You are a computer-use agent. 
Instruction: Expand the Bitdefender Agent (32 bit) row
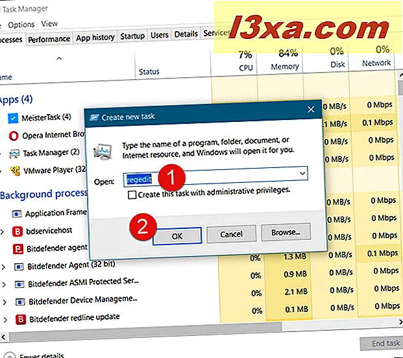(3, 267)
